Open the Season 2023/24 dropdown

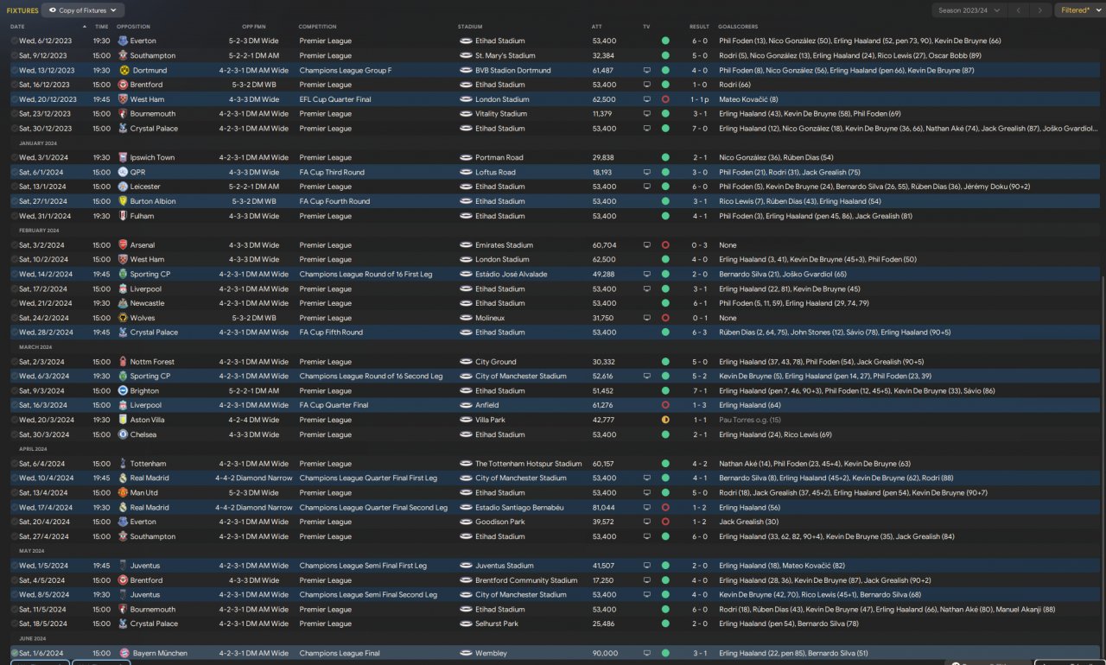coord(970,10)
